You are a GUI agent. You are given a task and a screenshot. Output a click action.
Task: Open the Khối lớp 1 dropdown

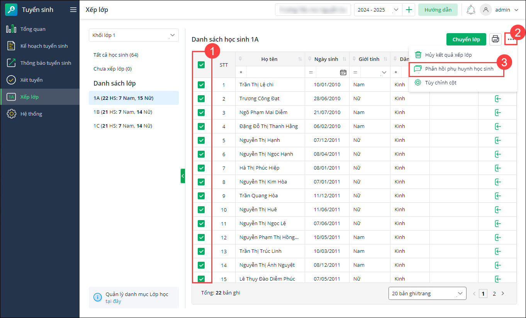[134, 35]
